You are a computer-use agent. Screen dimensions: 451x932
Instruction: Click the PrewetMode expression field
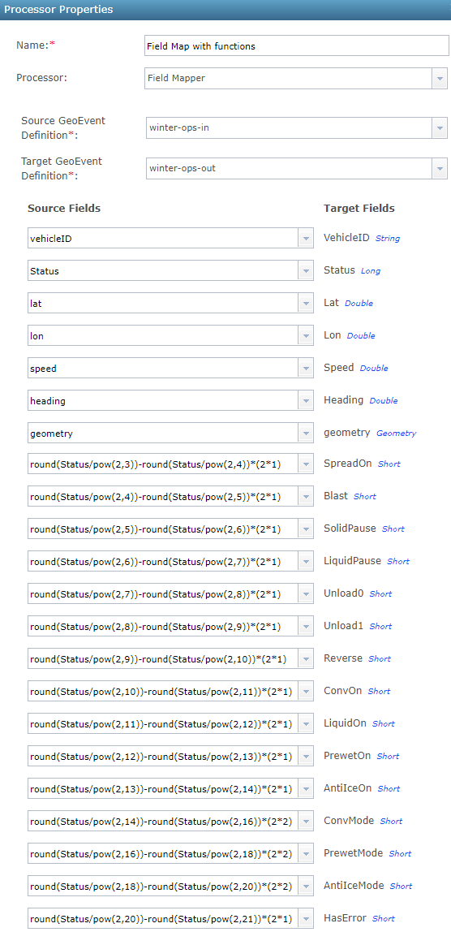tap(163, 853)
